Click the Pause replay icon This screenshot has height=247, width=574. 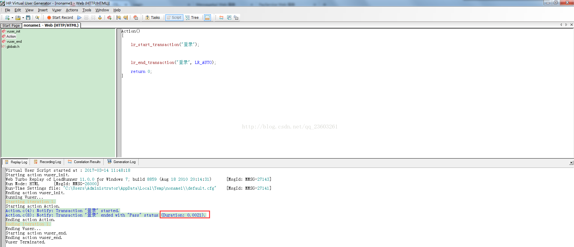click(93, 18)
